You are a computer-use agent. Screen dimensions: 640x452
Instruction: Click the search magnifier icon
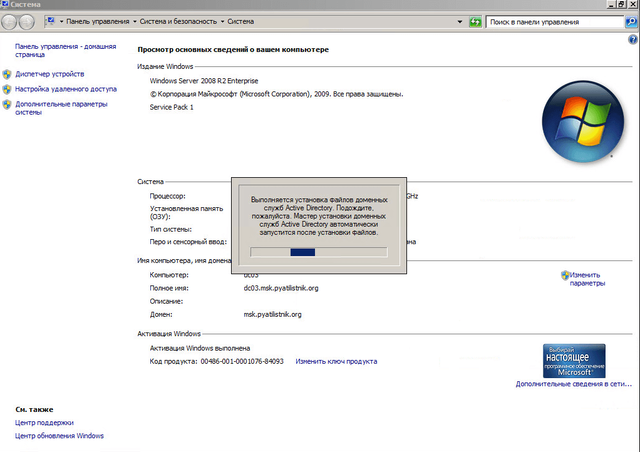tap(631, 22)
